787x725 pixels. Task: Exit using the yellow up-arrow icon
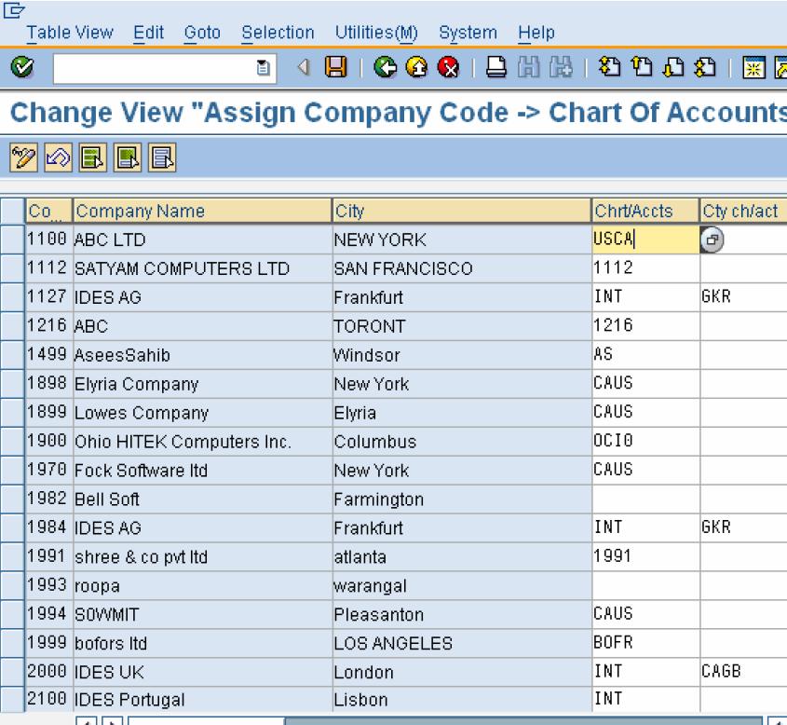pyautogui.click(x=416, y=67)
